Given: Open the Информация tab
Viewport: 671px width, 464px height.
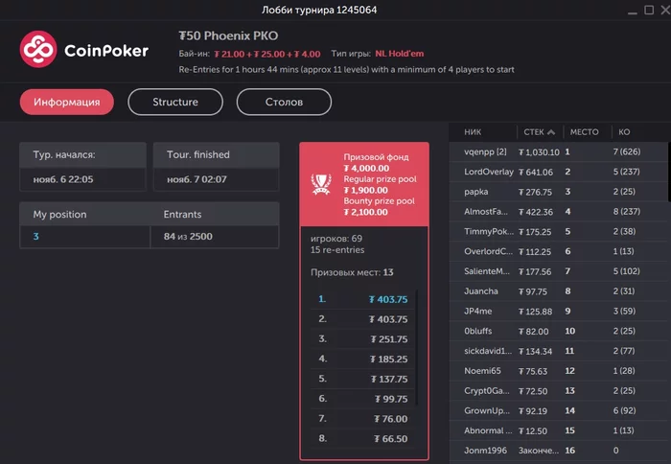Looking at the screenshot, I should [66, 102].
